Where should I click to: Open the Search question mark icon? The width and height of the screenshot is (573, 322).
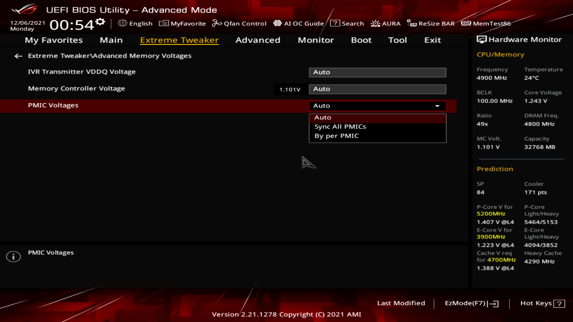pyautogui.click(x=335, y=23)
